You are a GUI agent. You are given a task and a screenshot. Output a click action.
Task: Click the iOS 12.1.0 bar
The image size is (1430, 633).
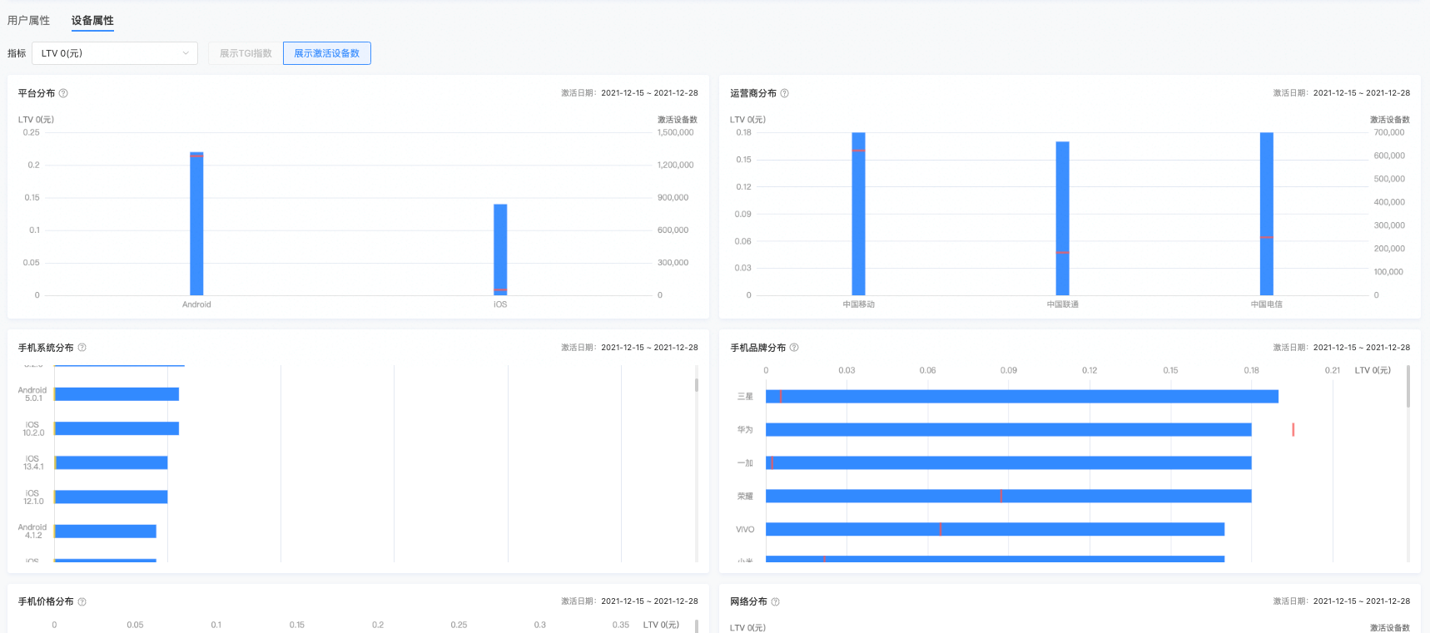111,497
